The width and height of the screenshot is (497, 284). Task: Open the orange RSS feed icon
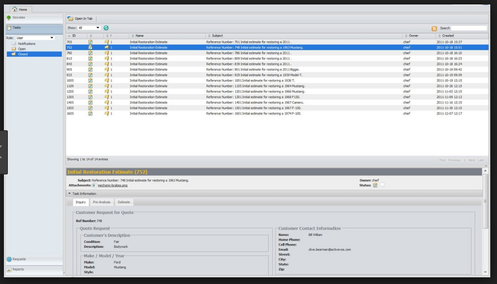434,29
